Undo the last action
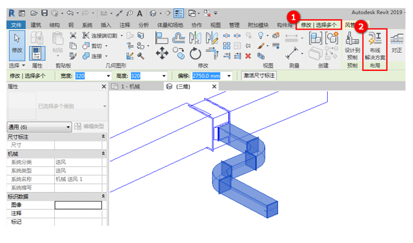The image size is (413, 243). (x=70, y=13)
